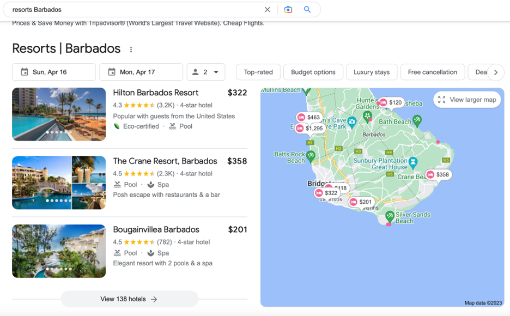Image resolution: width=510 pixels, height=316 pixels.
Task: Toggle the Top-rated filter chip
Action: (x=258, y=72)
